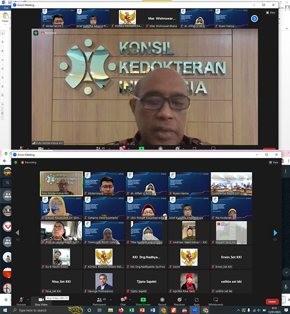Click red Recording indicator in gallery-view window
Viewport: 290px width, 314px height.
[x=29, y=162]
